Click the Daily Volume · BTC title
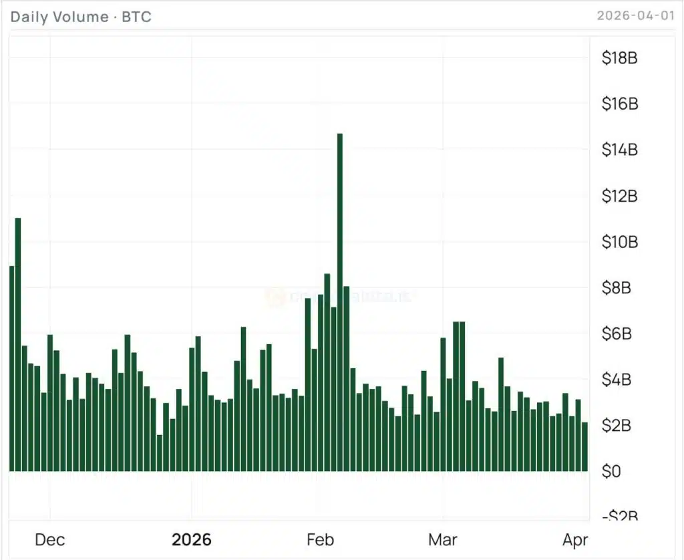684x560 pixels. point(80,17)
